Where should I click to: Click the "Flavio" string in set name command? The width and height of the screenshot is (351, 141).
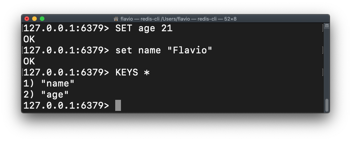189,50
